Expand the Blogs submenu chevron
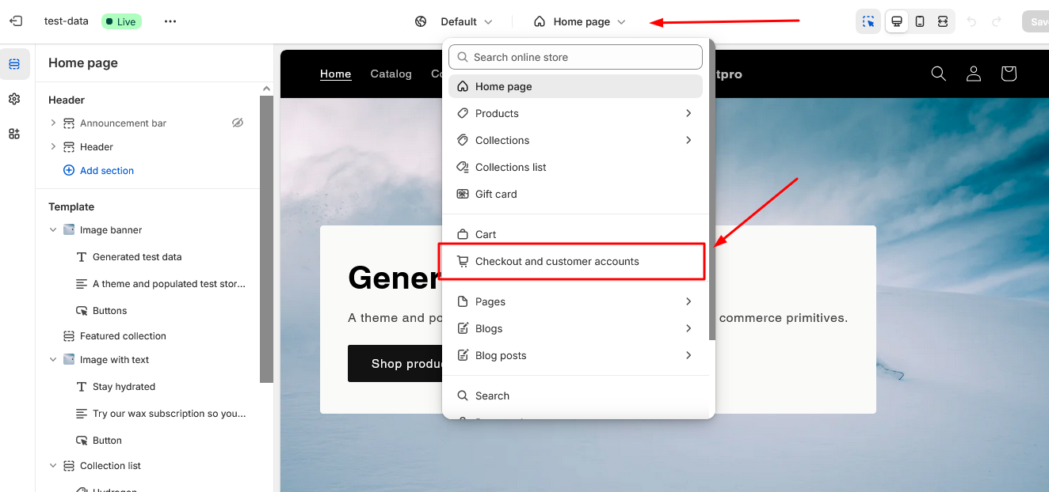 coord(689,328)
